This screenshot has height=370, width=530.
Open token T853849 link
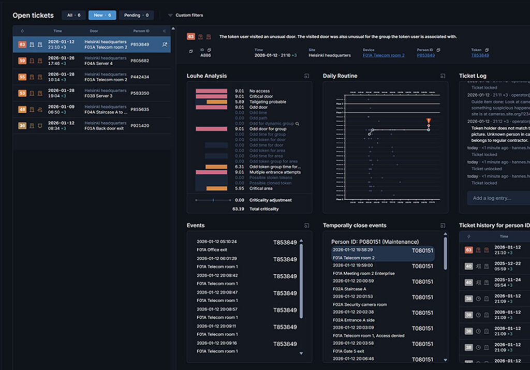[x=480, y=55]
